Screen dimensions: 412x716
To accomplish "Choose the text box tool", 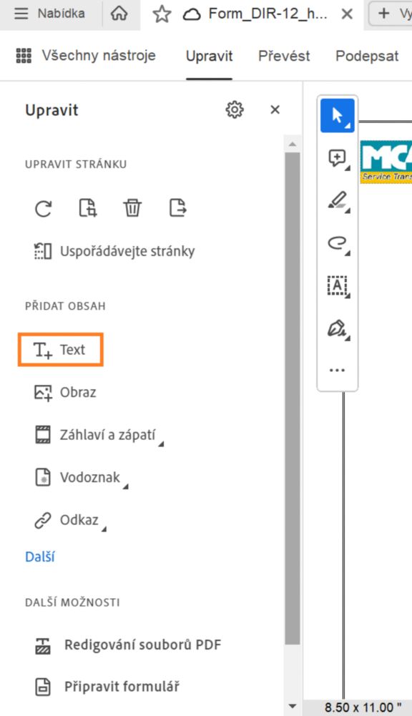I will tap(336, 285).
